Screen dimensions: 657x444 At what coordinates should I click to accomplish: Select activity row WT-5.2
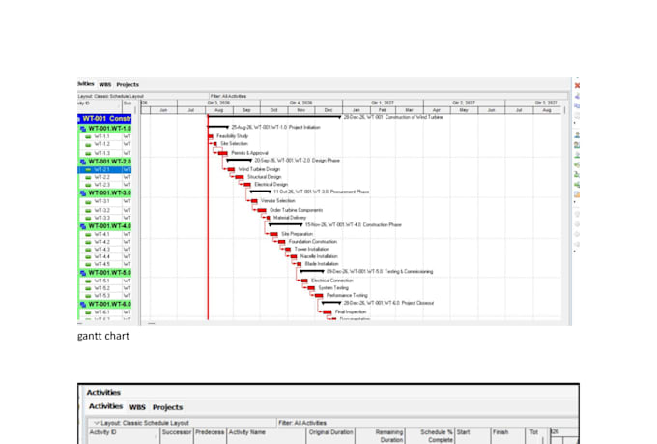coord(105,288)
